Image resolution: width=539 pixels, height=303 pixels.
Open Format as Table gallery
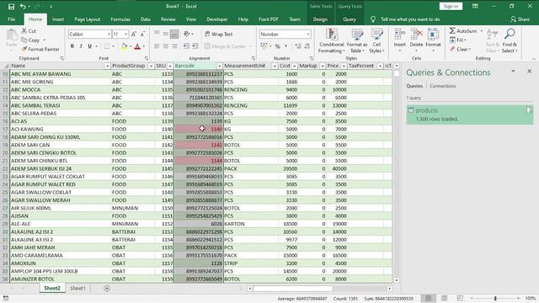(357, 40)
